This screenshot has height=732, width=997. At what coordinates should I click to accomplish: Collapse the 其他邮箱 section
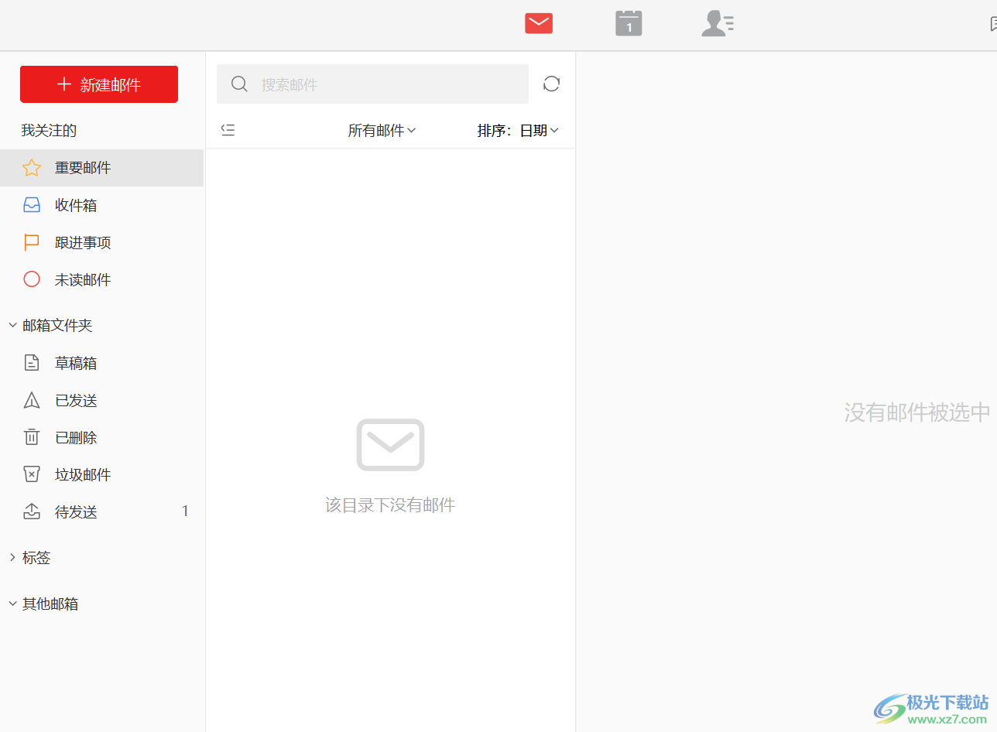43,604
